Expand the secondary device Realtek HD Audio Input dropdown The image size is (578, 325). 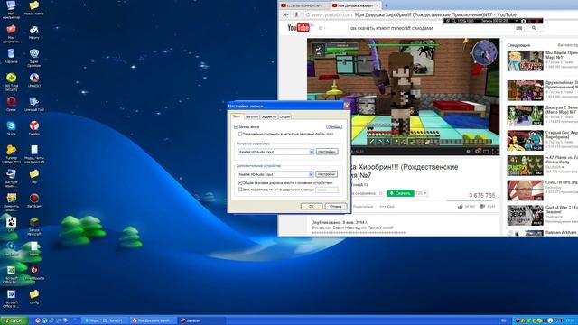(312, 174)
